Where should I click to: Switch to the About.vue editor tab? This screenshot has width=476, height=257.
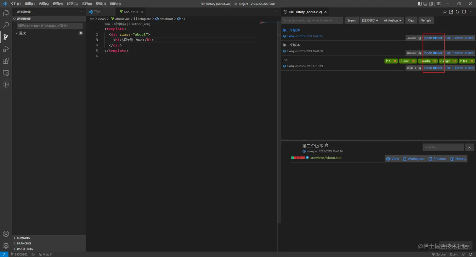131,12
